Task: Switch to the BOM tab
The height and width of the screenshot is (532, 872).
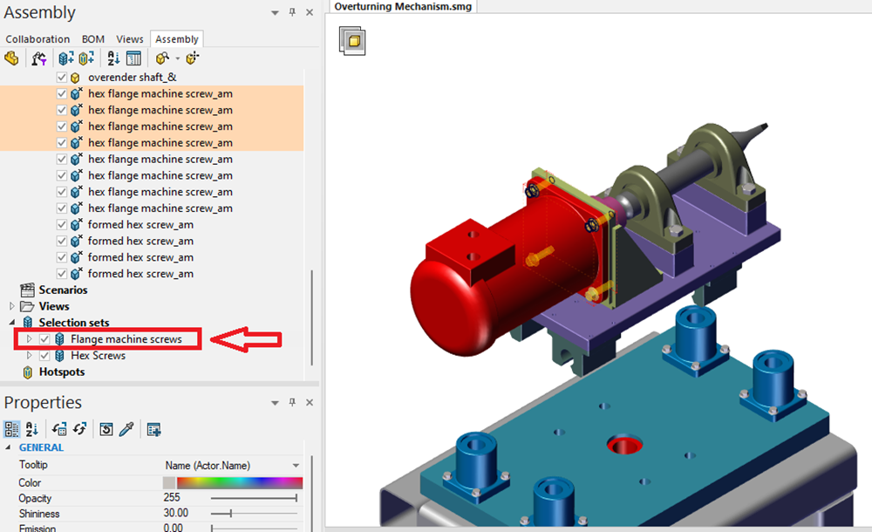Action: [92, 39]
